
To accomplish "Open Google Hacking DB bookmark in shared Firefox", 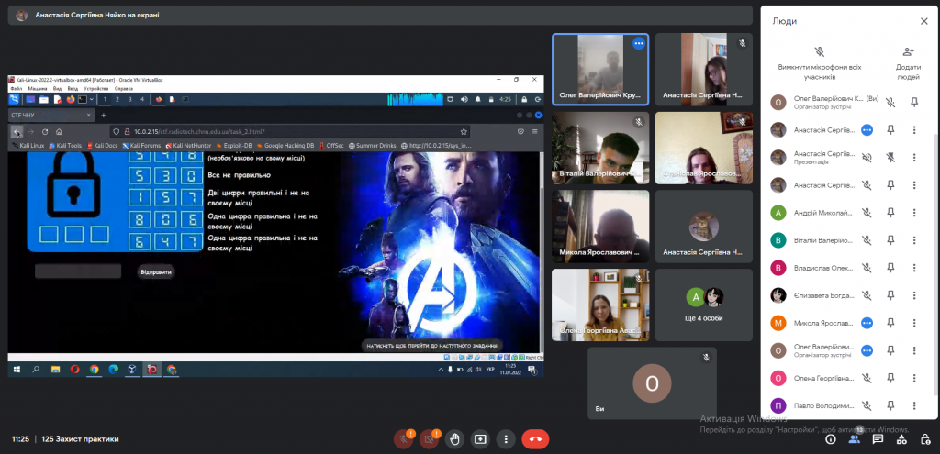I will (x=285, y=145).
